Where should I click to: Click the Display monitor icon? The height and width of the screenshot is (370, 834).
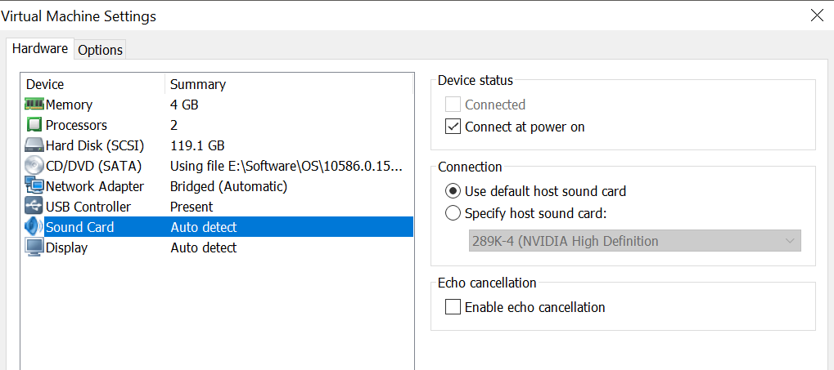34,247
